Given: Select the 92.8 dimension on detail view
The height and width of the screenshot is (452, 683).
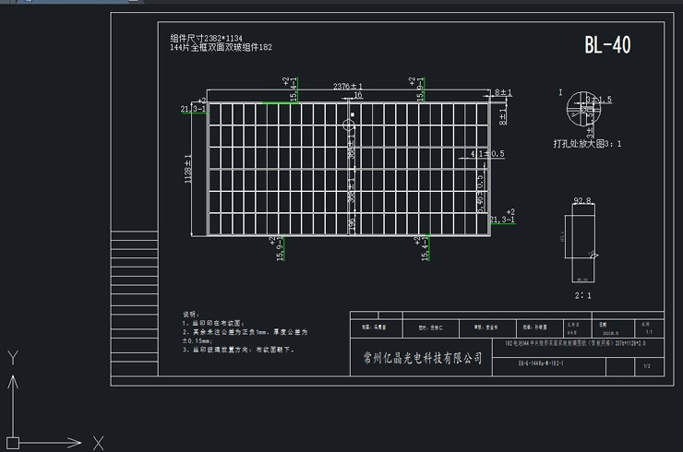Looking at the screenshot, I should click(x=581, y=199).
